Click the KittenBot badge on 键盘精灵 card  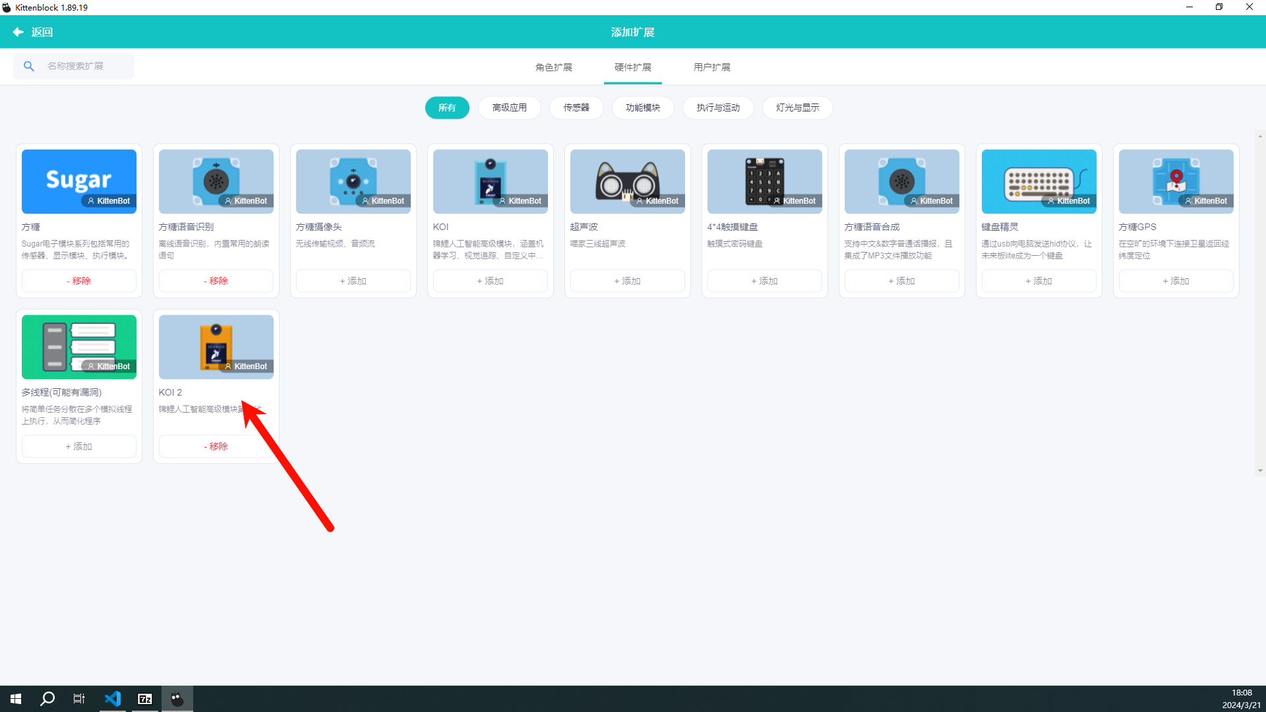[1069, 201]
